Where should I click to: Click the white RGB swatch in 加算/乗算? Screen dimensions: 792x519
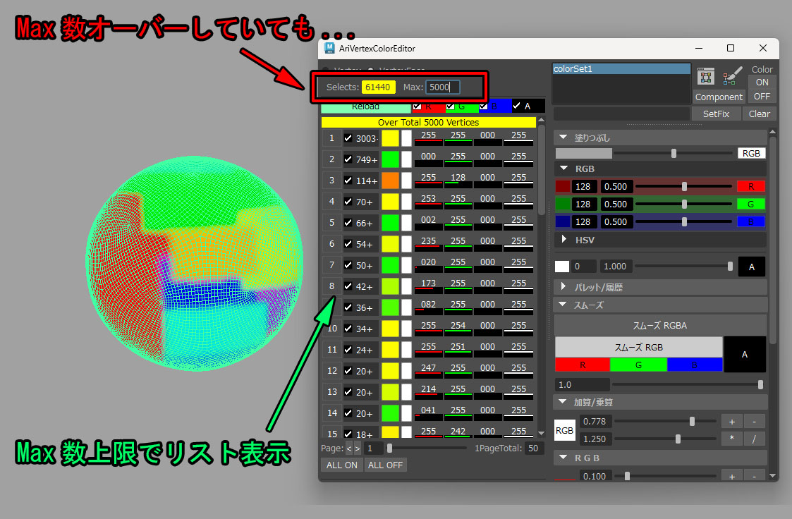(x=564, y=430)
